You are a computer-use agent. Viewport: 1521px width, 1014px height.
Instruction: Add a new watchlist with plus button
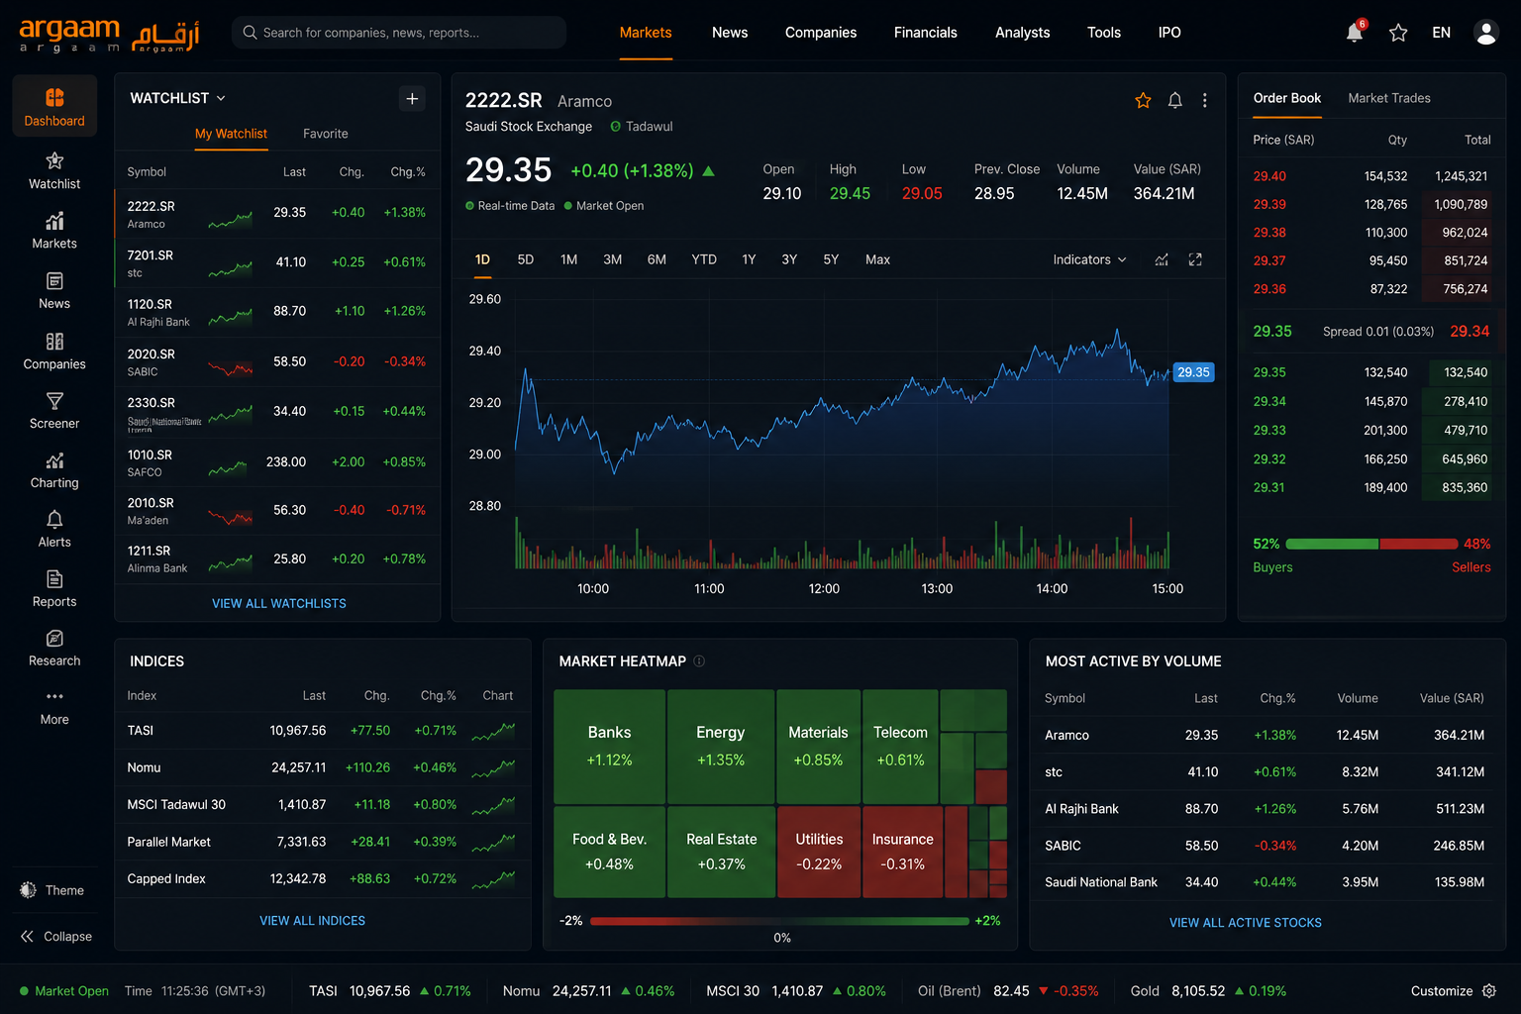413,98
